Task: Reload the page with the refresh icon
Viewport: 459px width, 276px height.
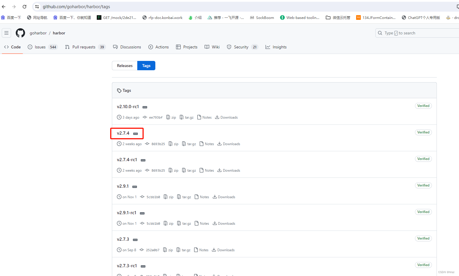Action: click(x=24, y=7)
